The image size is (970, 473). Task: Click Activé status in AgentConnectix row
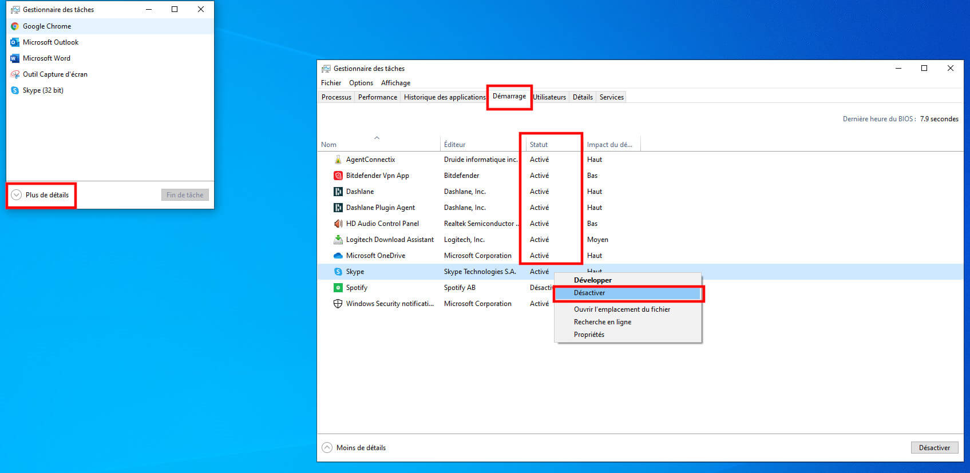pyautogui.click(x=539, y=160)
